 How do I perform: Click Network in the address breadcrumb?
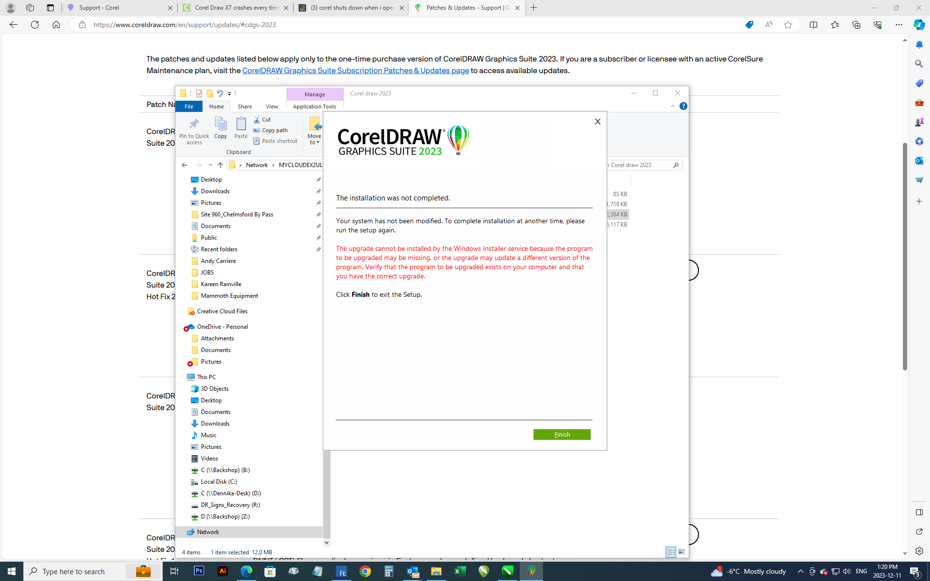coord(257,165)
